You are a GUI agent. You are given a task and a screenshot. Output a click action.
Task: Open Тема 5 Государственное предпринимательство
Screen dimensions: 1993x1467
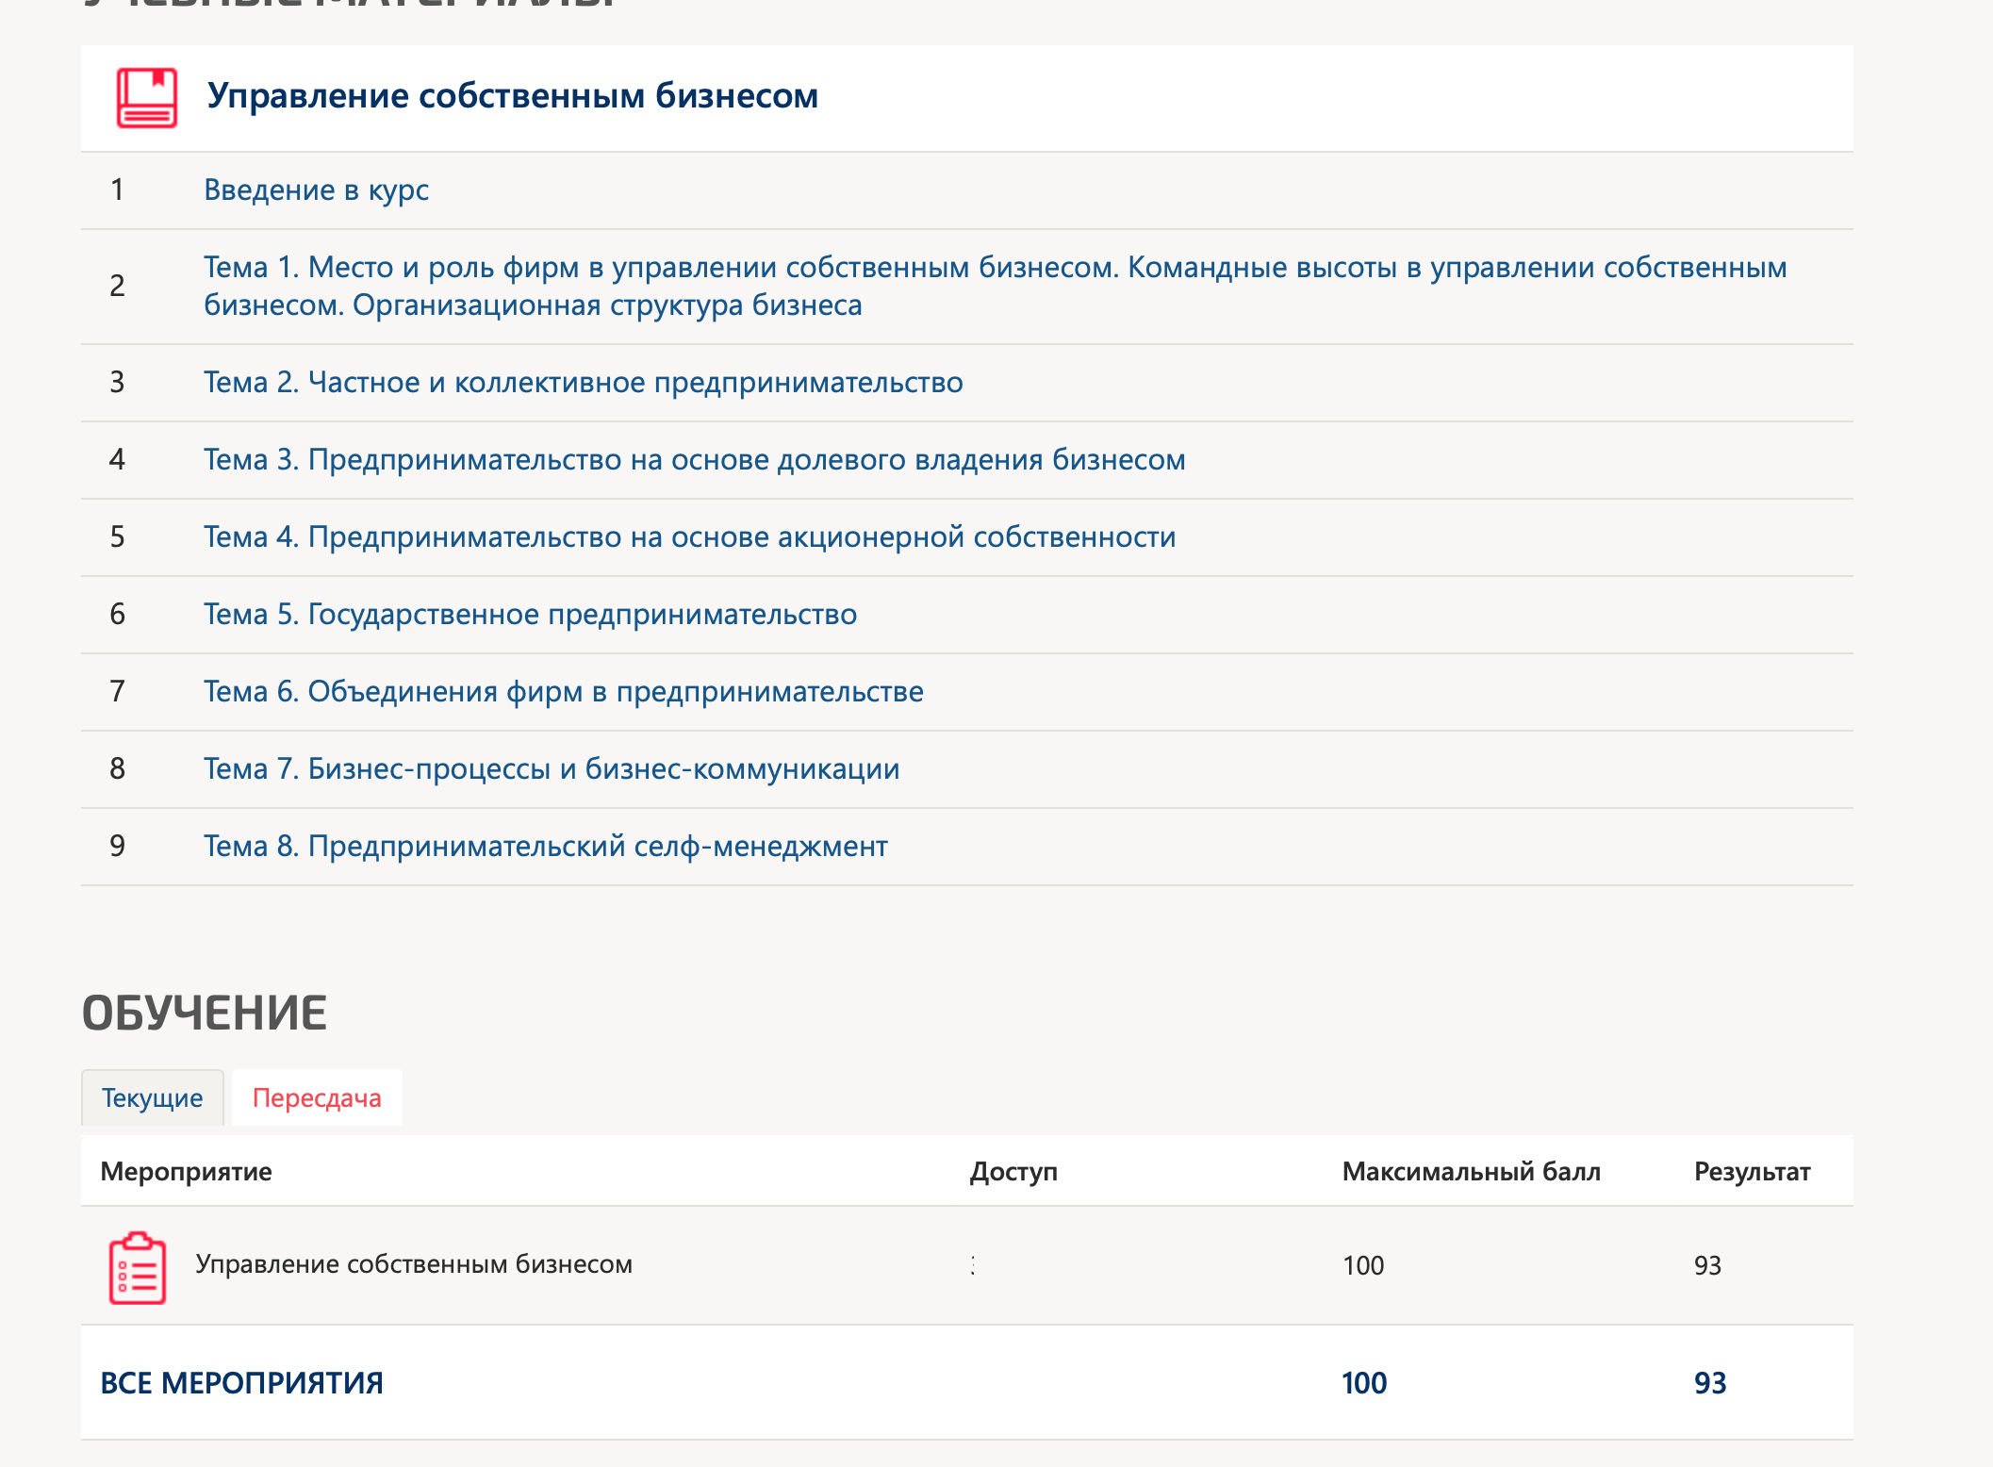[x=530, y=614]
